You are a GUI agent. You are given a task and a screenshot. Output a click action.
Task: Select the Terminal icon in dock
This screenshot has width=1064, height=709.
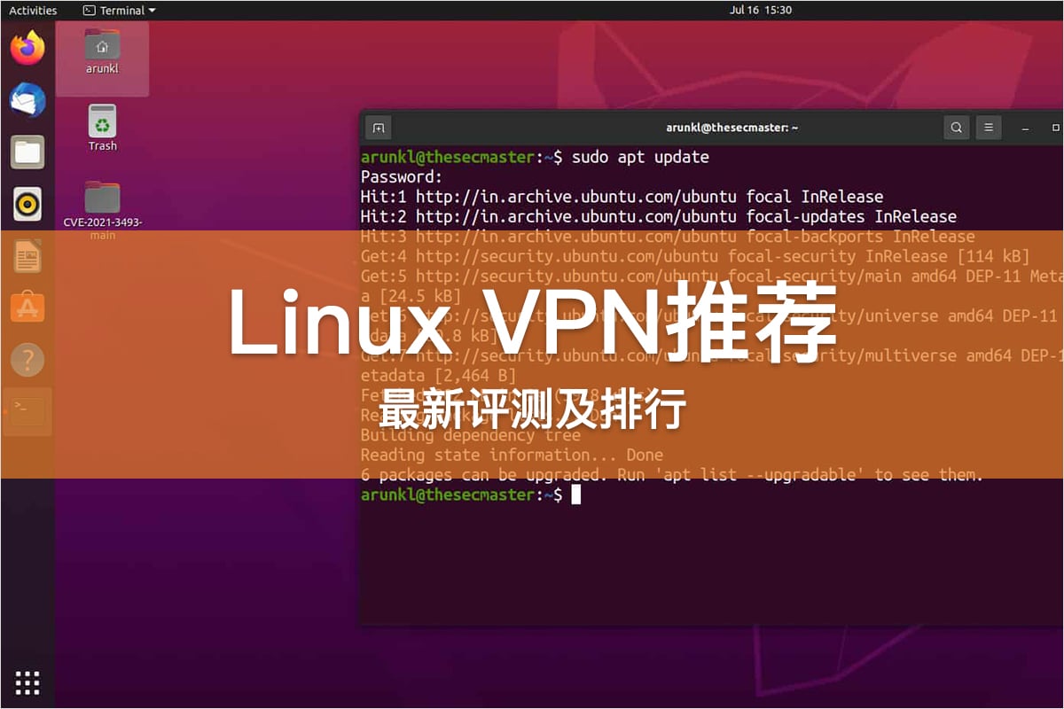27,410
